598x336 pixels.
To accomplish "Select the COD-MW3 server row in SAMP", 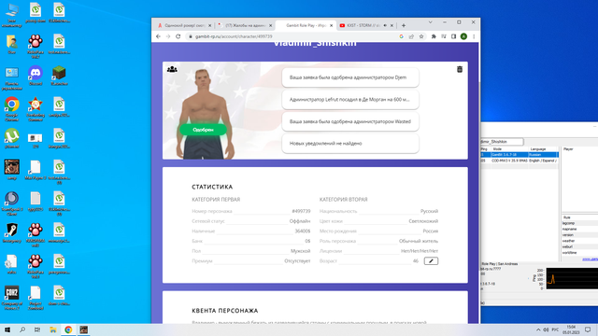I will 520,161.
